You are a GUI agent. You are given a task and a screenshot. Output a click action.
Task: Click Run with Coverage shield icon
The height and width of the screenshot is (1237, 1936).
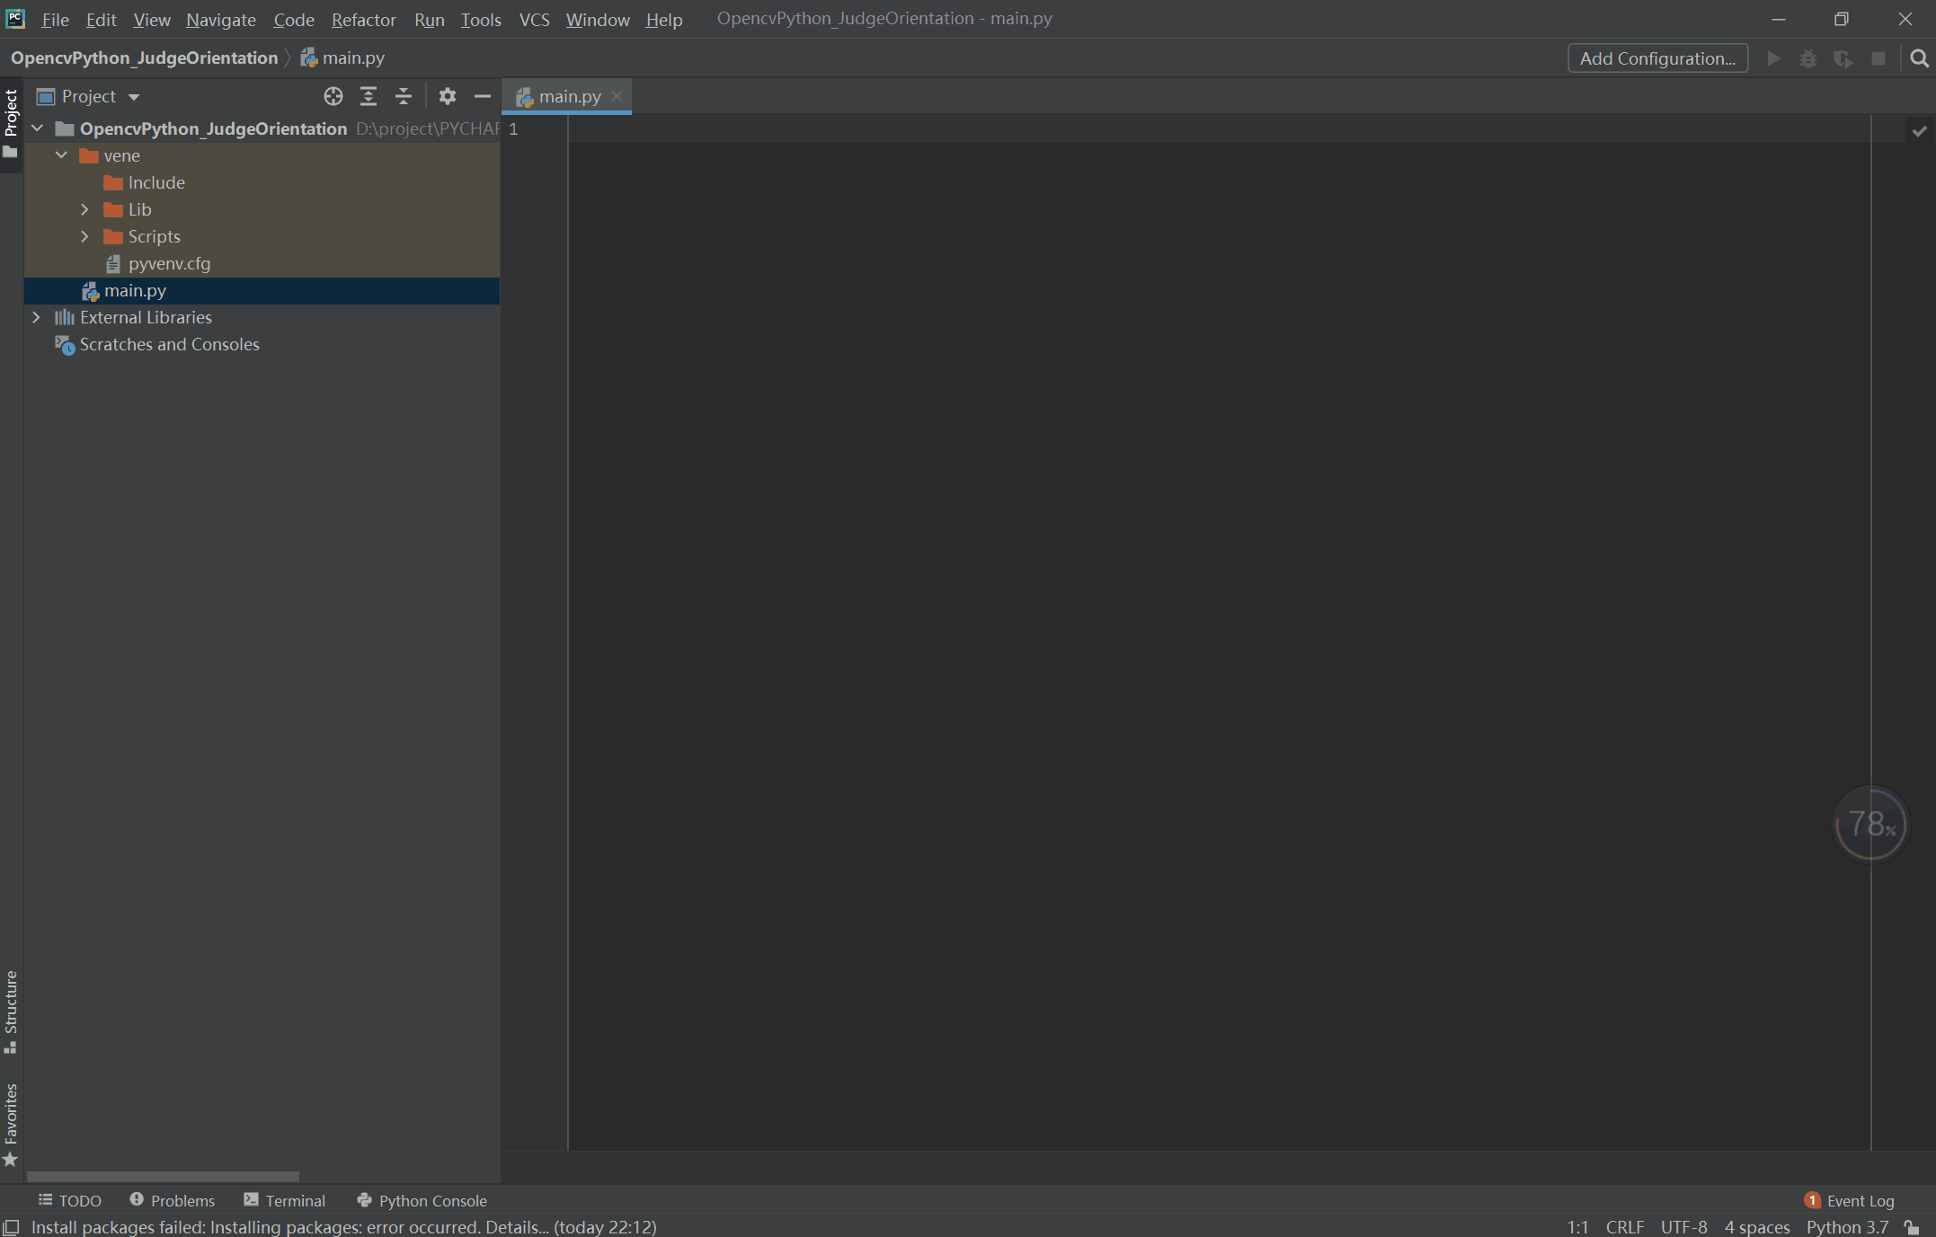click(1843, 57)
